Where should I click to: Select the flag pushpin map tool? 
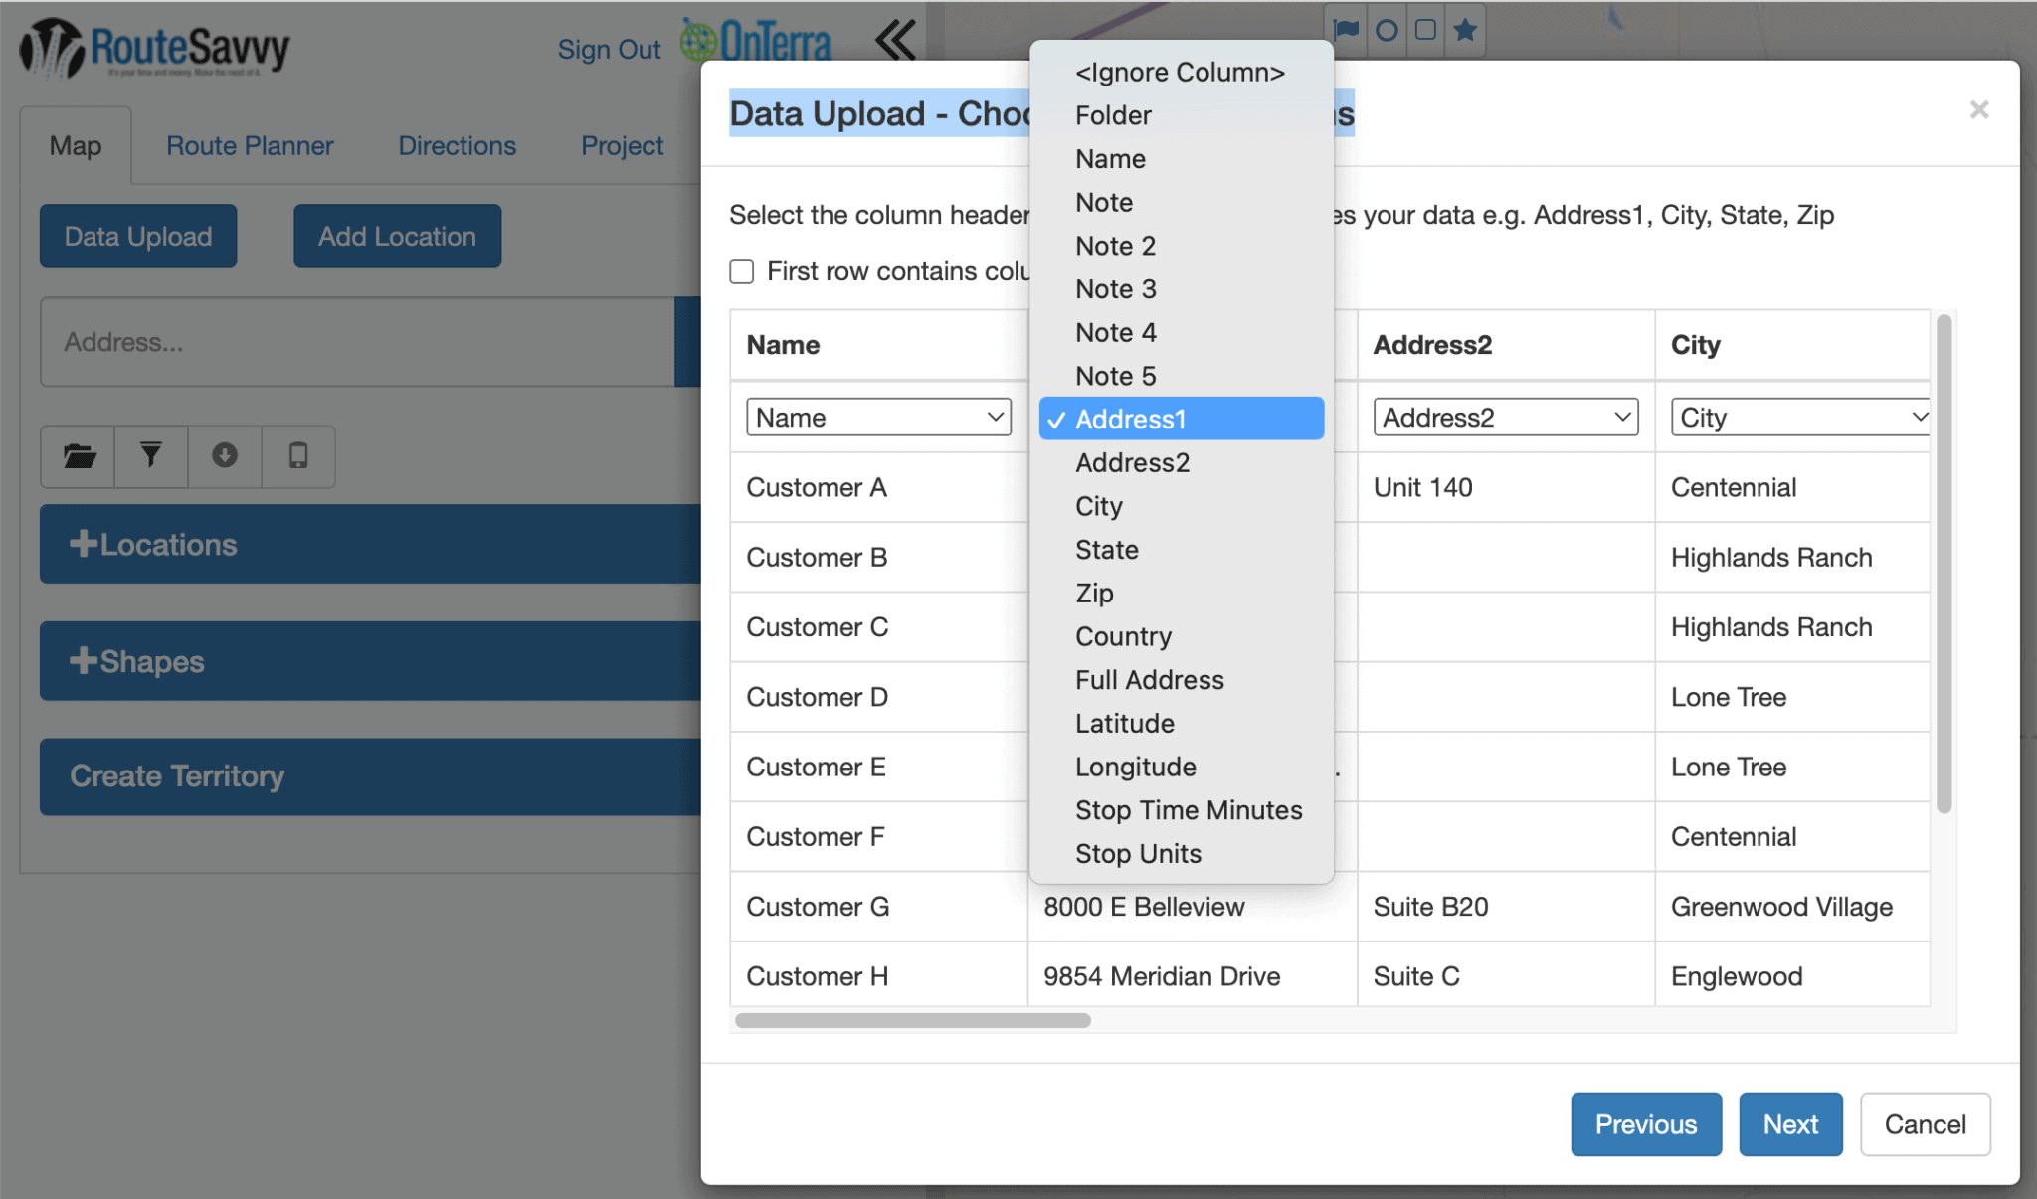(1346, 30)
